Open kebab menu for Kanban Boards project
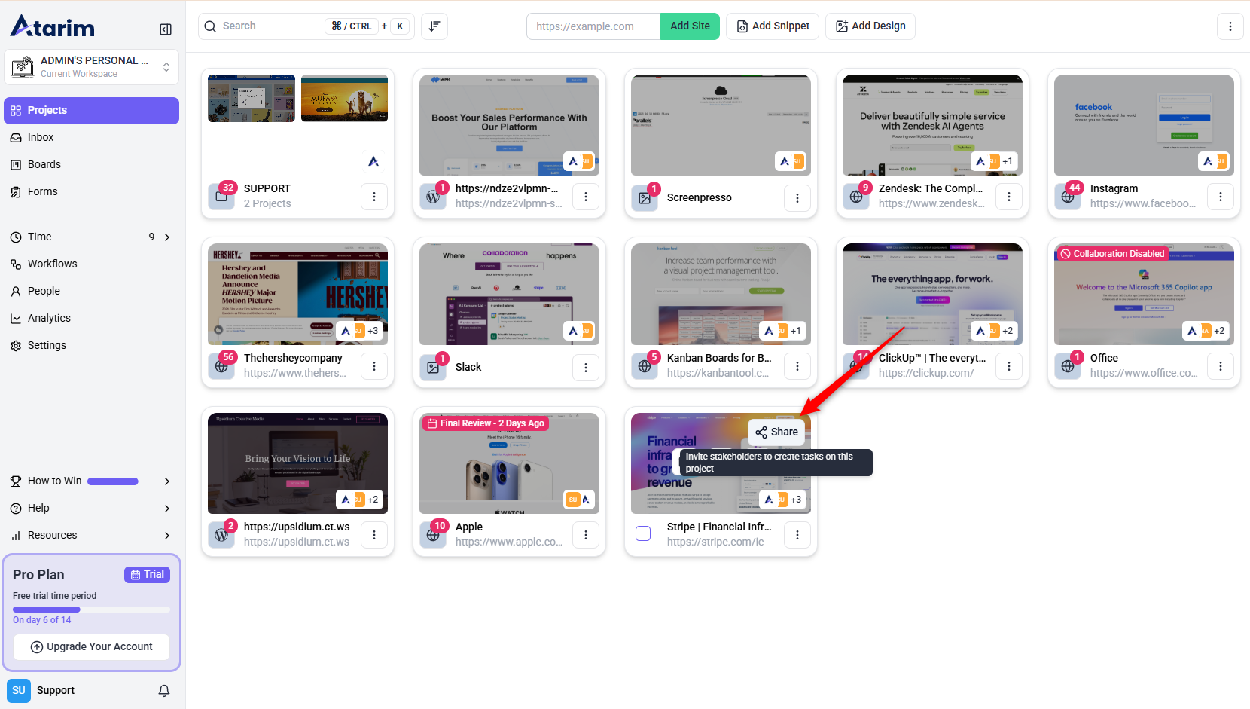The height and width of the screenshot is (709, 1250). point(797,365)
